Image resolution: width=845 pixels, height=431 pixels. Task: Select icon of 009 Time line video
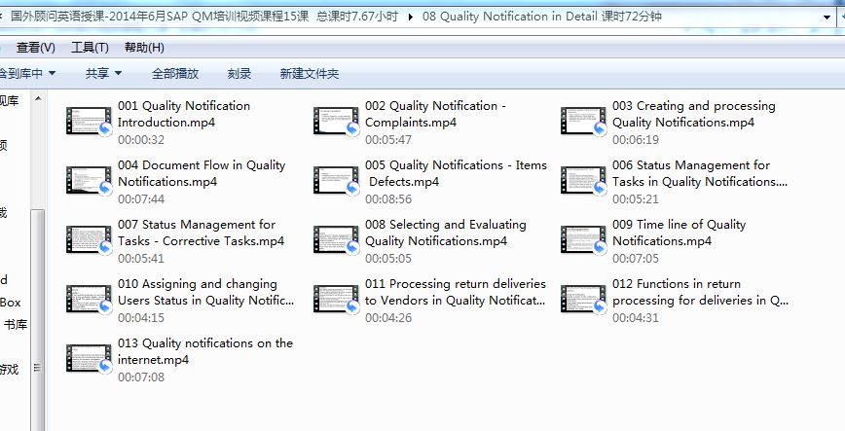click(584, 239)
